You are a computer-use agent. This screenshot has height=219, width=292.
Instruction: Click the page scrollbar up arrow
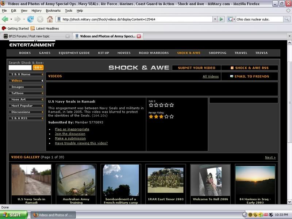pos(289,42)
